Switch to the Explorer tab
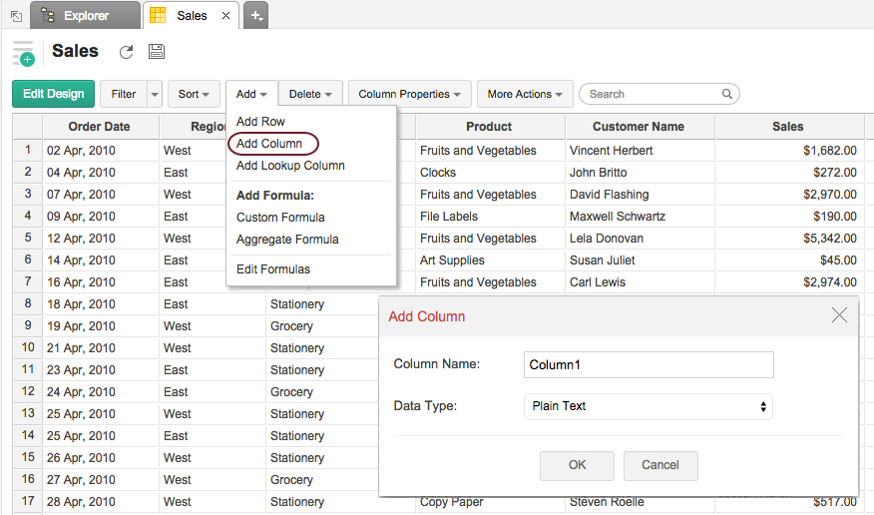 point(85,16)
